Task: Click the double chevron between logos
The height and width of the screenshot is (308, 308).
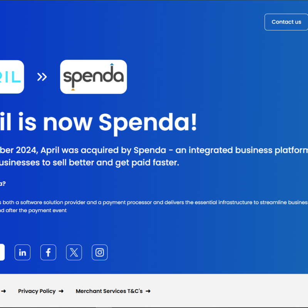Action: [42, 77]
